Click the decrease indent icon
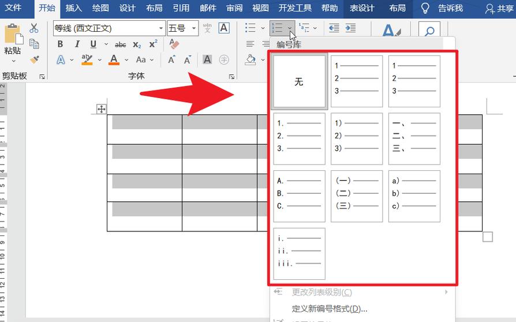The width and height of the screenshot is (516, 322). 334,28
